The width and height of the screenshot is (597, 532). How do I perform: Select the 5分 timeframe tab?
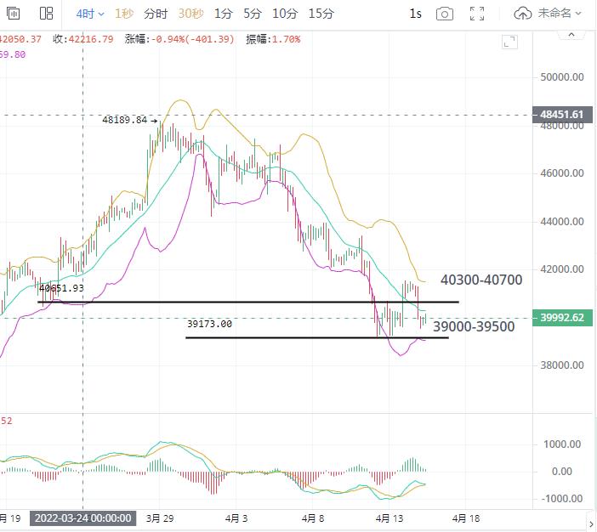(x=253, y=14)
